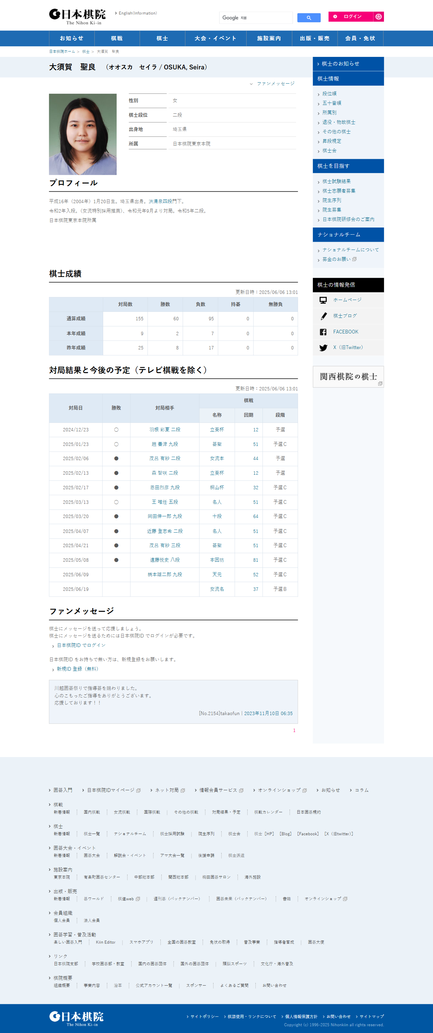Viewport: 433px width, 1033px height.
Task: Open the 棋士 navigation menu
Action: tap(162, 39)
